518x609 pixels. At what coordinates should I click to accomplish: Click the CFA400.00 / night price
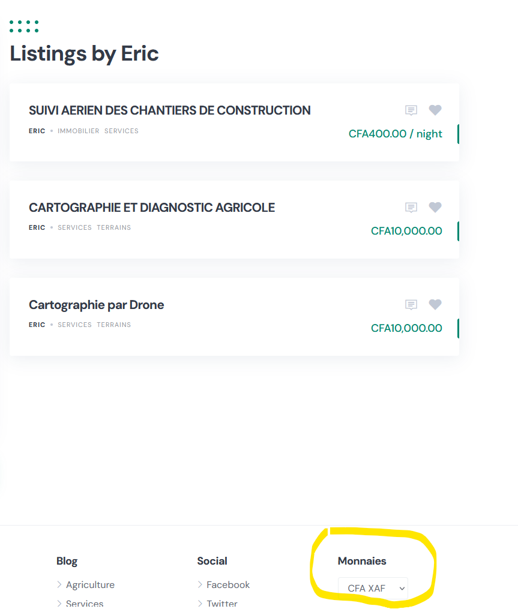pos(395,134)
